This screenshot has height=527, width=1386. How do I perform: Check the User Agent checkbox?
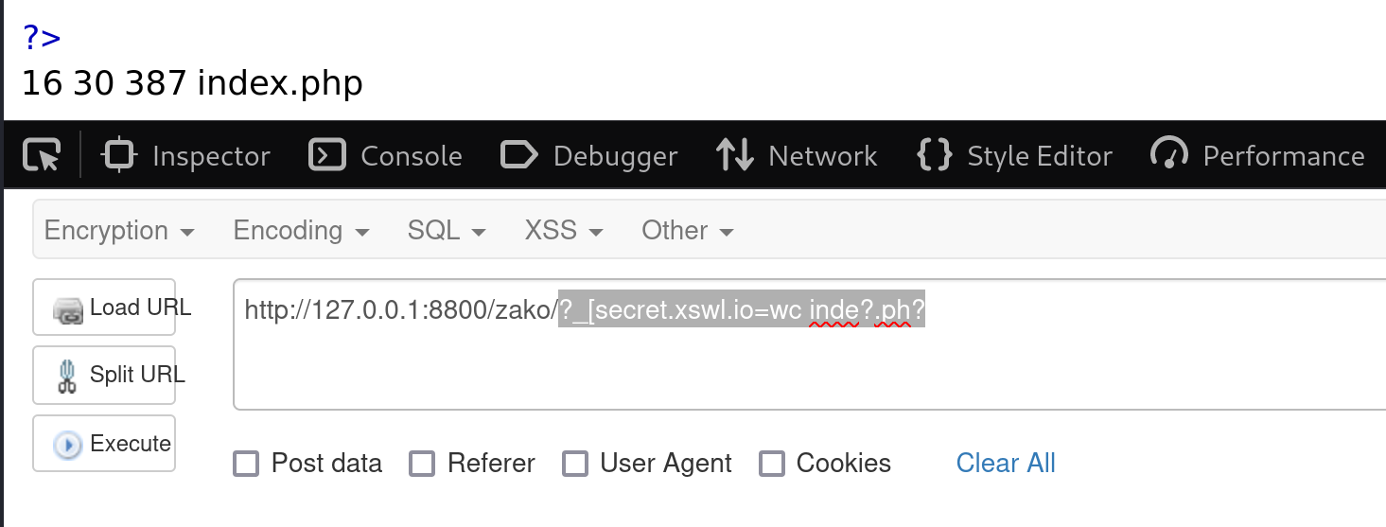click(575, 464)
